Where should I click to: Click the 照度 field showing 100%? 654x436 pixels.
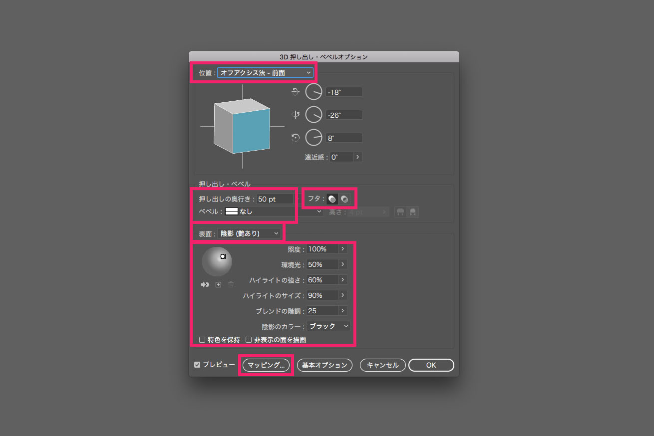(x=323, y=249)
